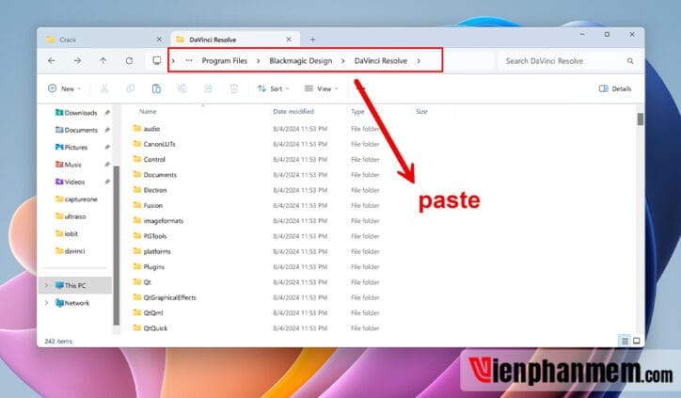This screenshot has width=681, height=398.
Task: Click the PC monitor icon in address bar
Action: [157, 60]
